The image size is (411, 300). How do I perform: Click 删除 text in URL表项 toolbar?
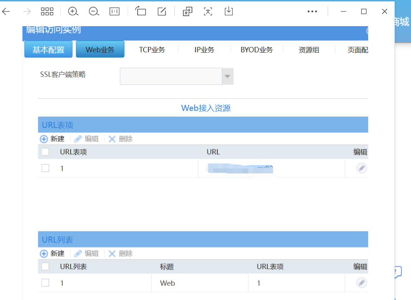pyautogui.click(x=126, y=139)
